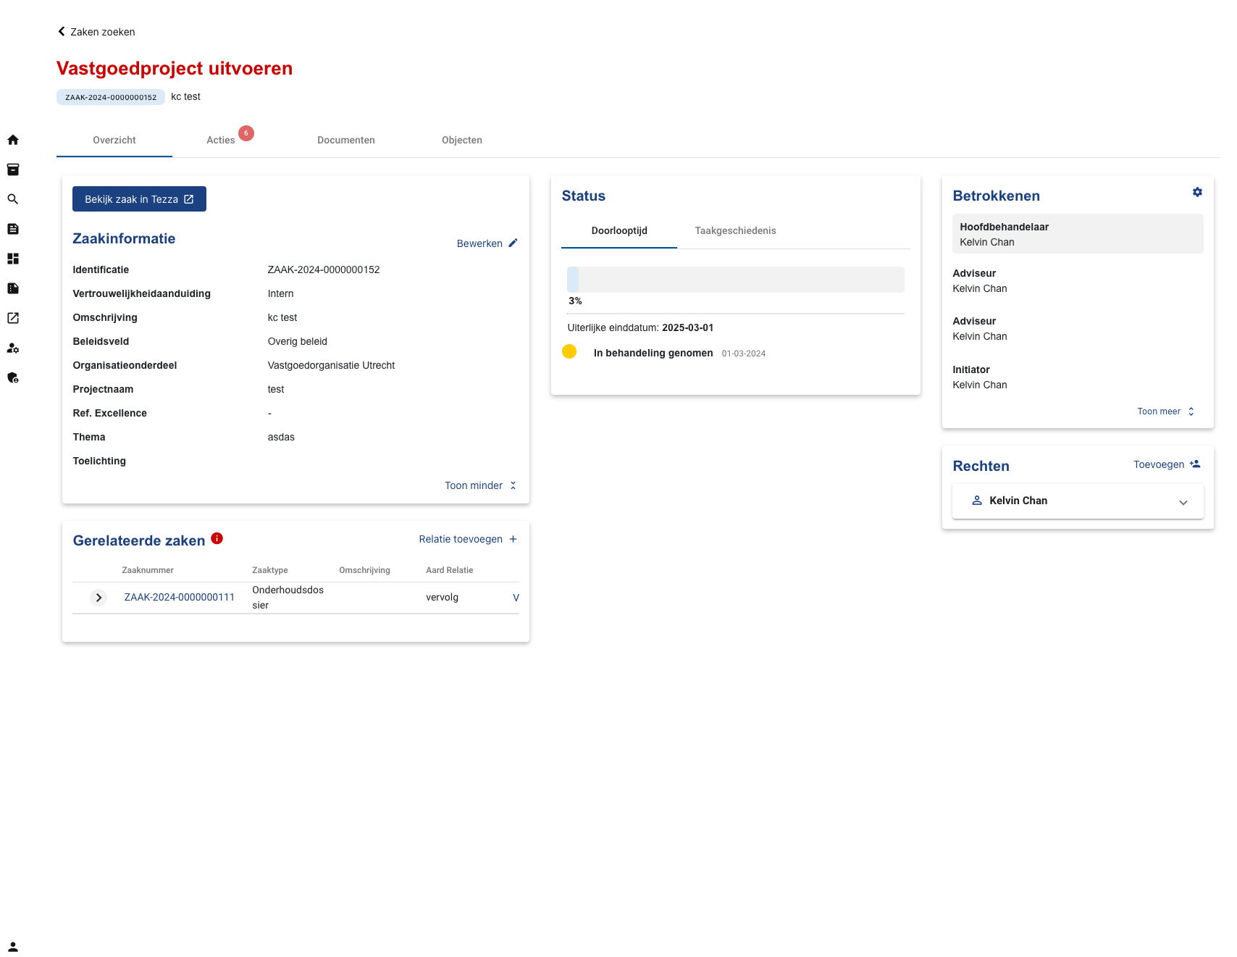
Task: Click the Aard Relatie column header
Action: (450, 570)
